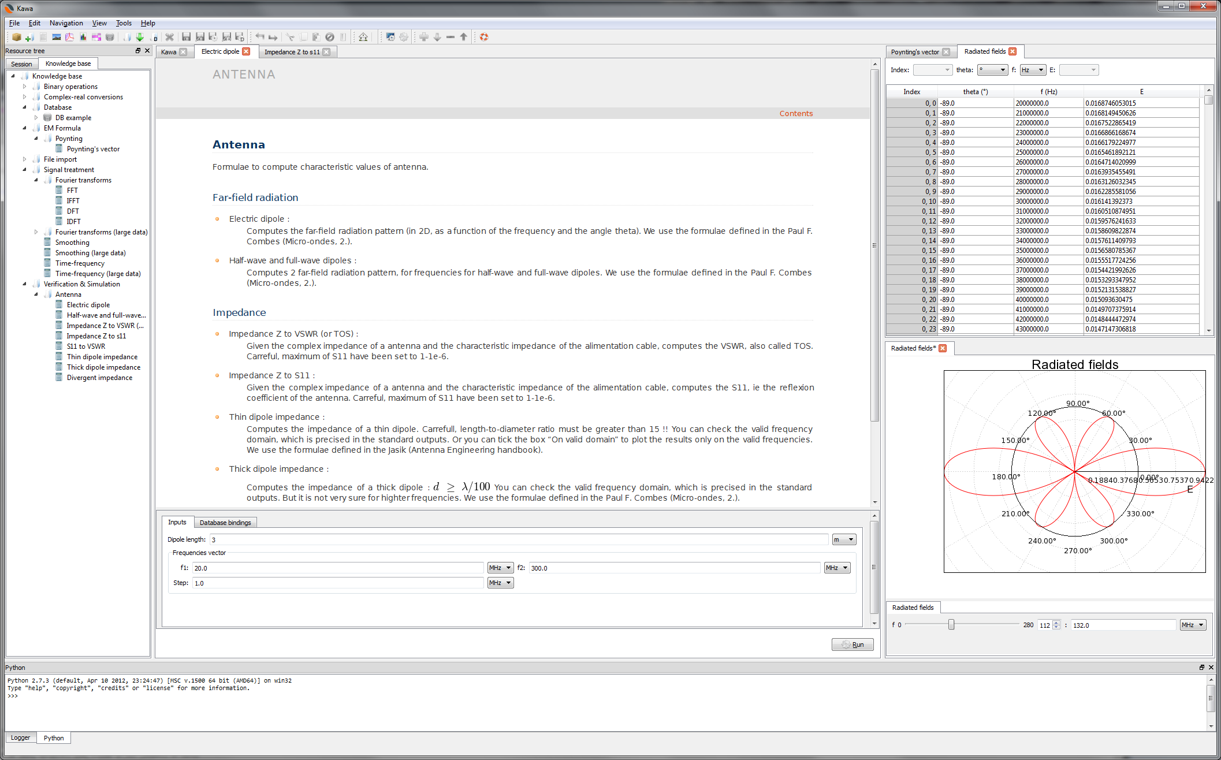Expand Fourier transforms (large data) node
The height and width of the screenshot is (760, 1221).
[36, 232]
